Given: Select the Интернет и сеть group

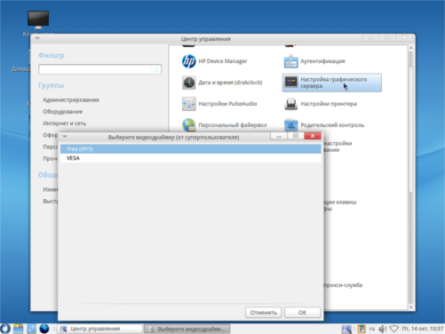Looking at the screenshot, I should [x=65, y=123].
